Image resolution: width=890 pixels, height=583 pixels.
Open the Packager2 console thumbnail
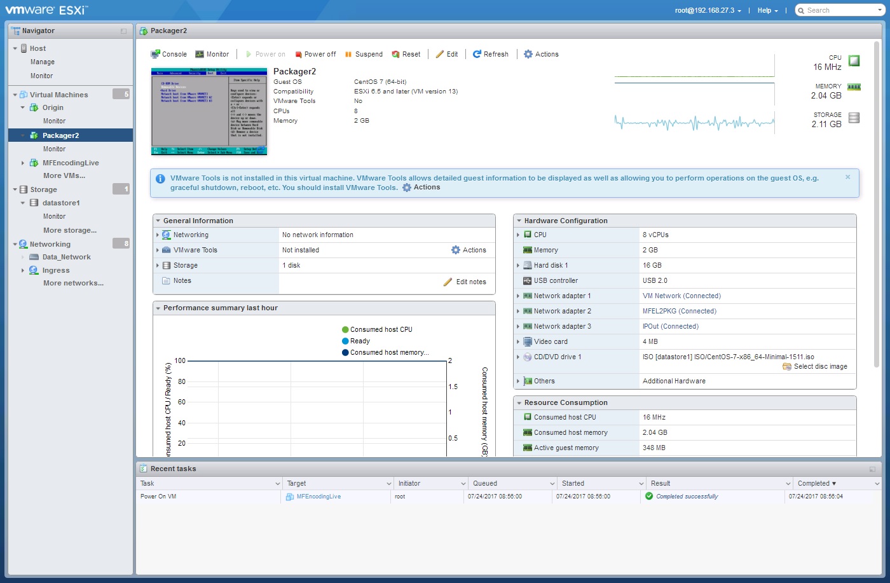209,111
